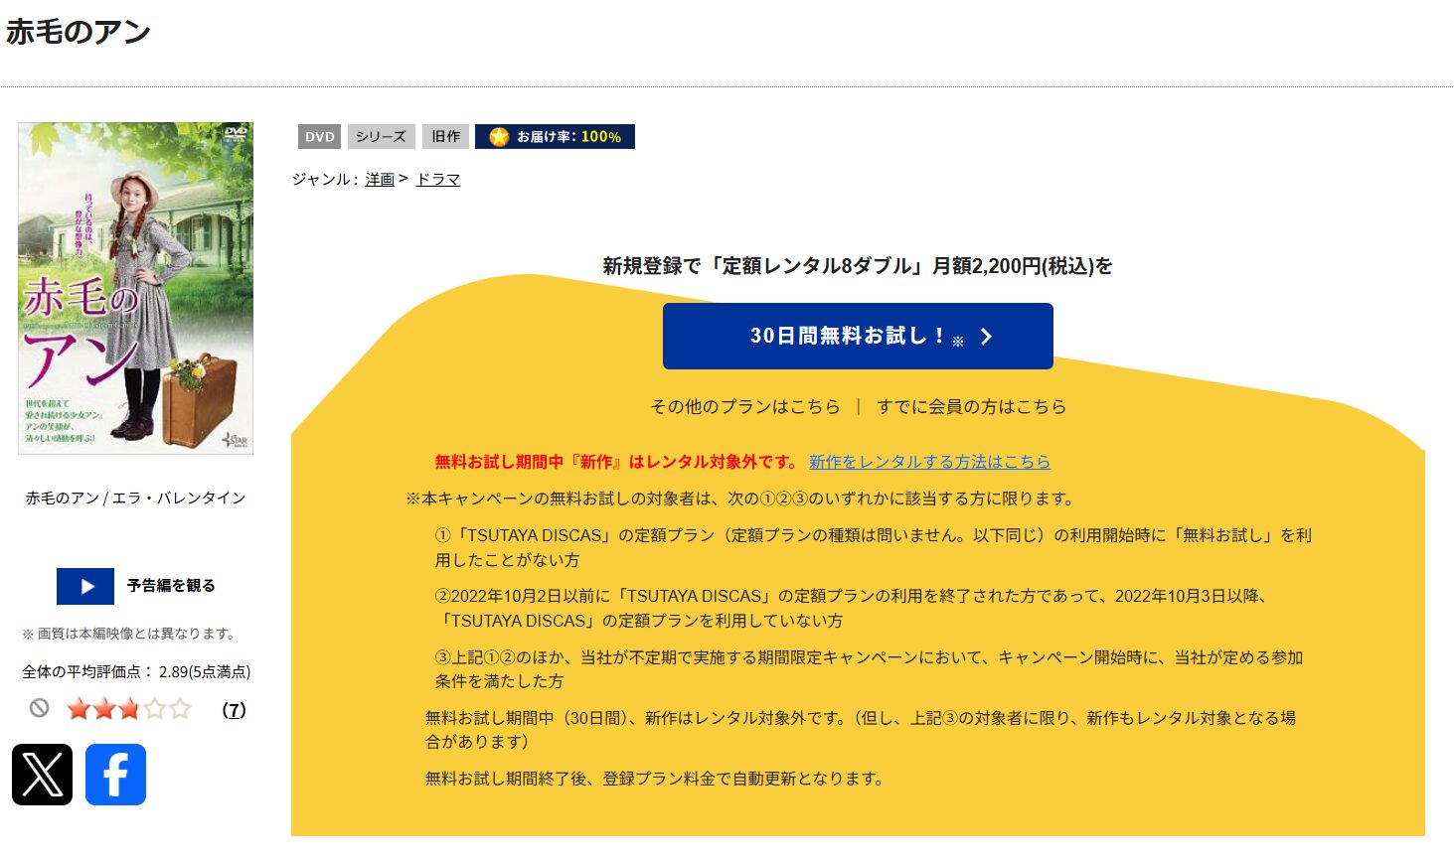Open その他のプランはこちら link

[745, 406]
